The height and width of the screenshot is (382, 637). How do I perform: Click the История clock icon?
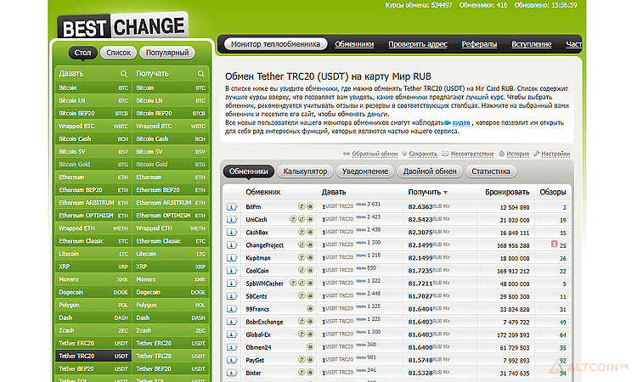(x=502, y=154)
